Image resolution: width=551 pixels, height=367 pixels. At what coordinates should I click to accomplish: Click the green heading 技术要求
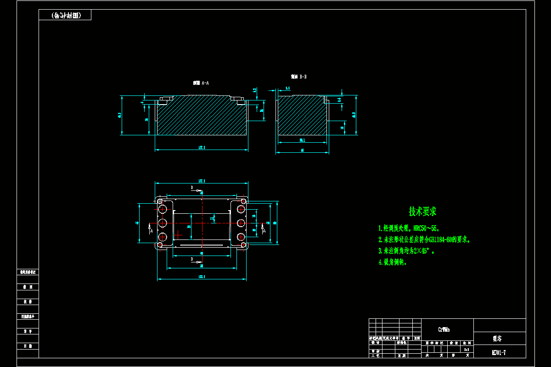(422, 211)
